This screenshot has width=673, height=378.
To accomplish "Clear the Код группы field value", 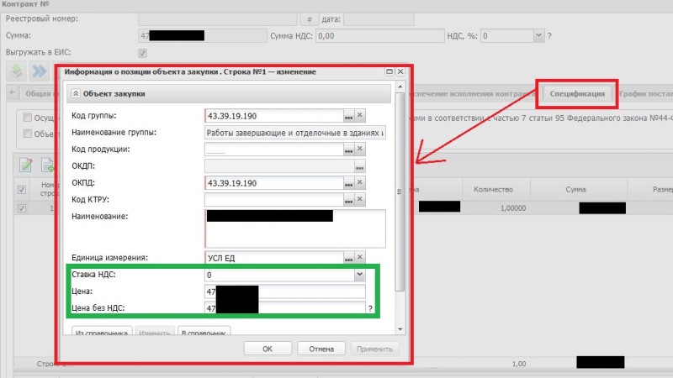I will coord(360,116).
